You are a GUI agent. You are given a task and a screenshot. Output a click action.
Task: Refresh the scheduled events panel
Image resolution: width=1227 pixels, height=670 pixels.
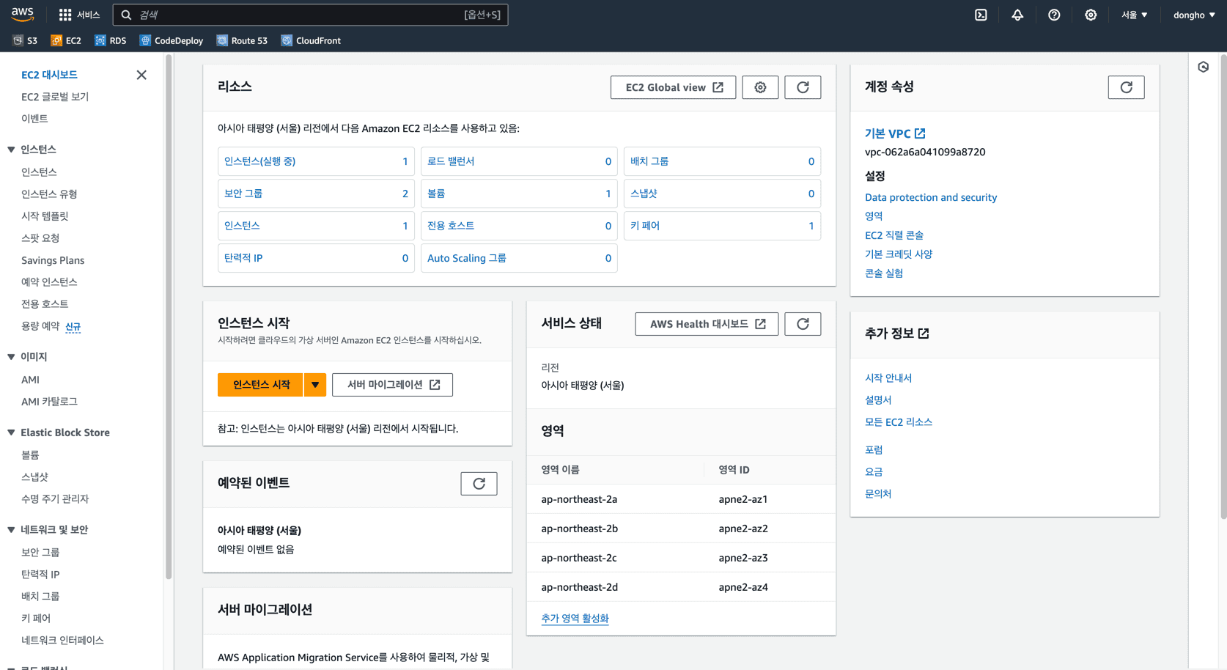(479, 484)
